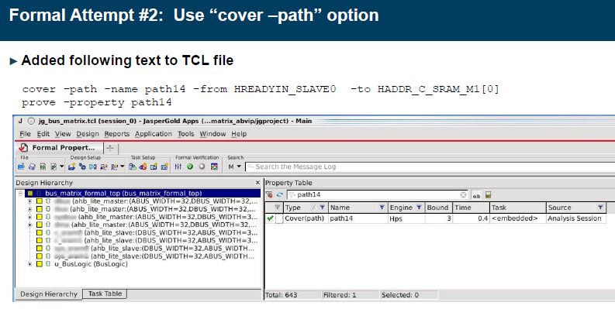Expand the u_BusLogic tree node
This screenshot has height=309, width=615.
coord(29,264)
